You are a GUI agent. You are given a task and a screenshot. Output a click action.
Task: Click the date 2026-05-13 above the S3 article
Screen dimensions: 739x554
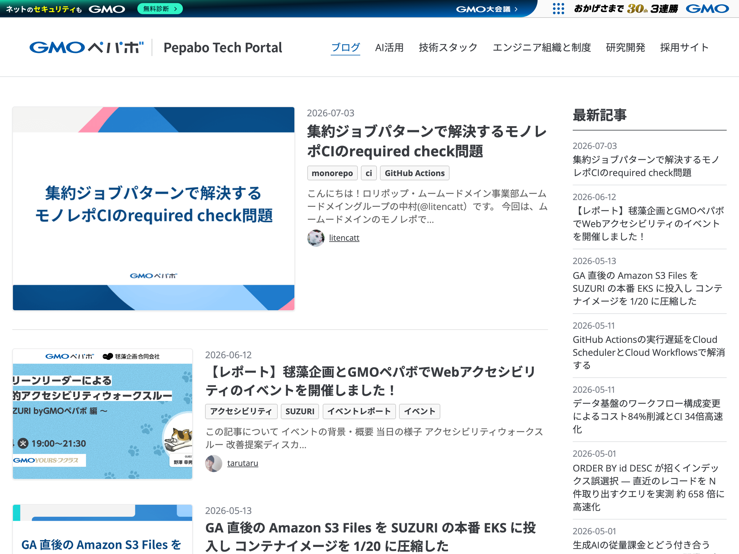[x=228, y=511]
